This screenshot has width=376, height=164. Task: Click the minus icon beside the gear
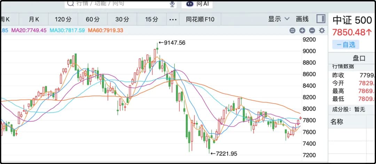tap(312, 31)
